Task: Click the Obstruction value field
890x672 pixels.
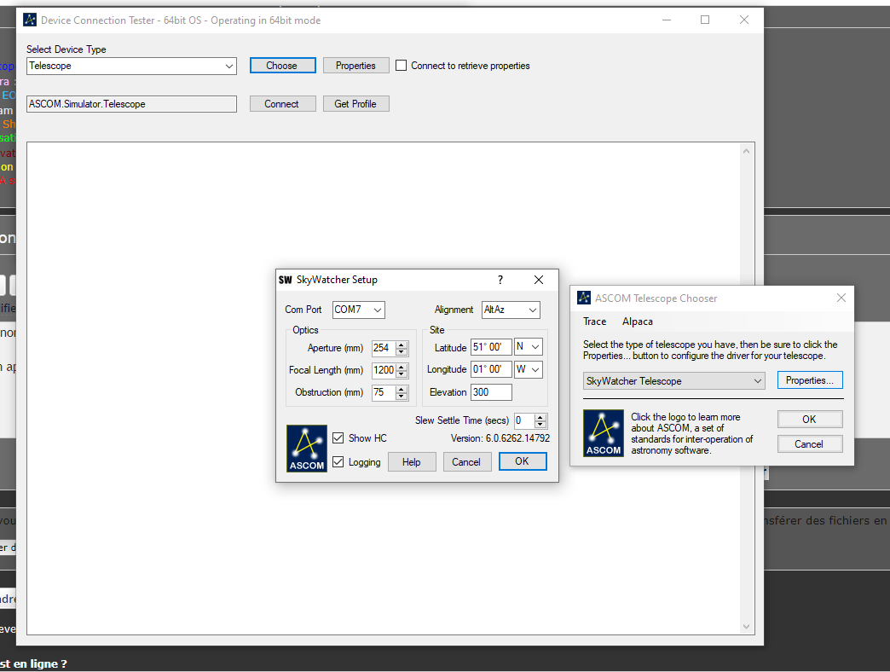Action: pyautogui.click(x=384, y=392)
